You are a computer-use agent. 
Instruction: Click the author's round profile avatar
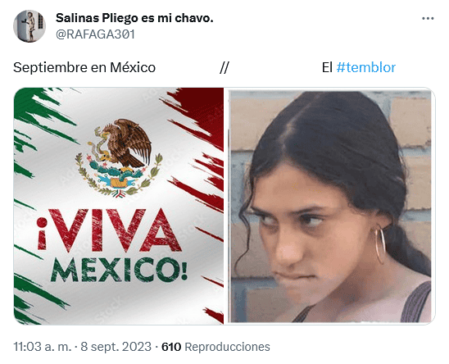(x=29, y=26)
